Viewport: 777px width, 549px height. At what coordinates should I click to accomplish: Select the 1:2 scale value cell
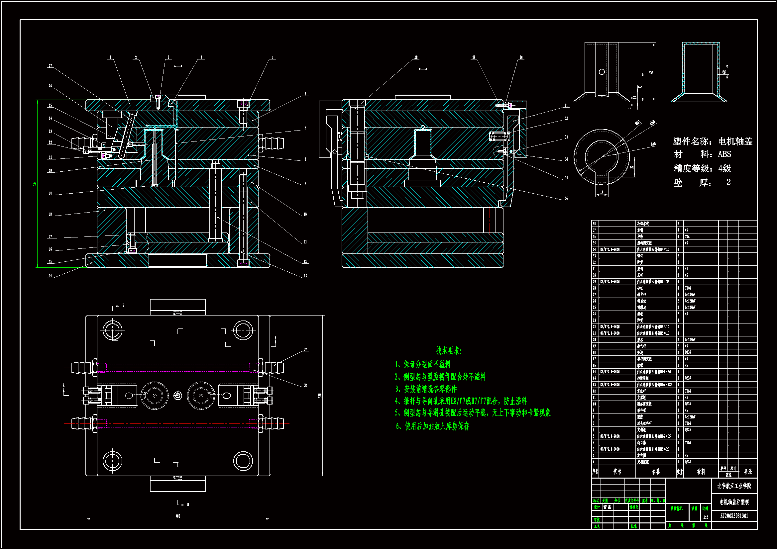coord(706,517)
